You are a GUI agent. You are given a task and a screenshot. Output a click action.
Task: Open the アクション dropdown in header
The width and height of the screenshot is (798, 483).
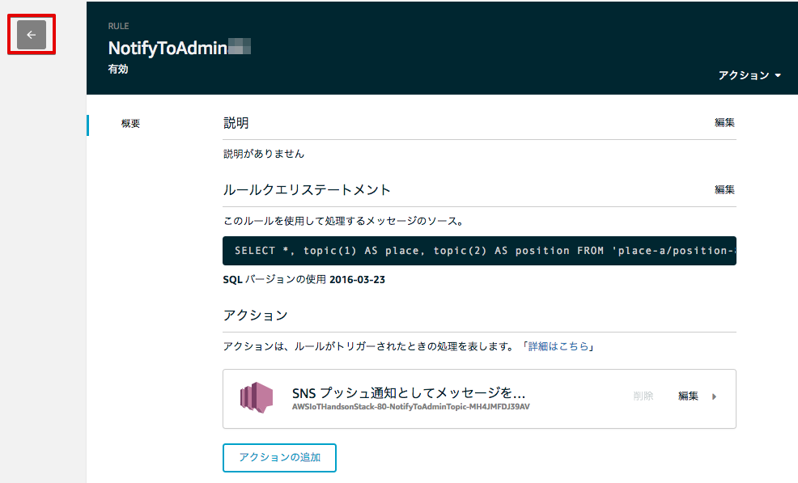pos(749,75)
